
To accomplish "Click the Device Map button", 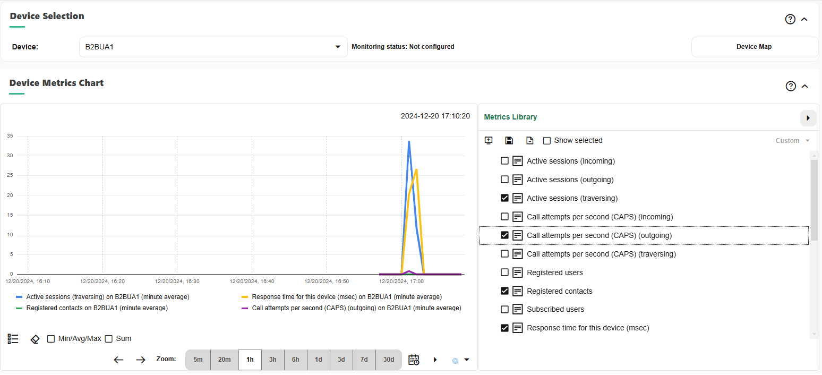I will tap(754, 47).
